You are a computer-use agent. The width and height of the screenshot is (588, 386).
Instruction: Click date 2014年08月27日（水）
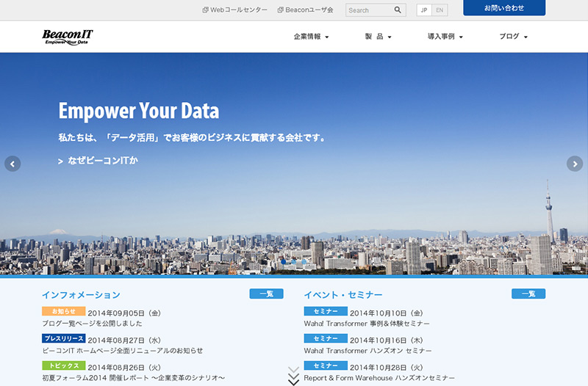click(124, 341)
